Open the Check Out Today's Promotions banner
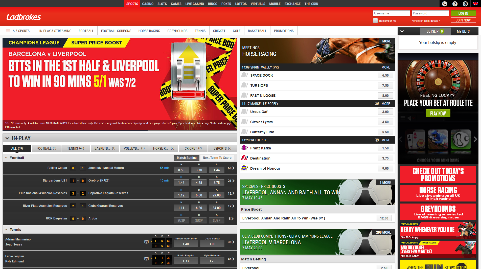 tap(438, 174)
